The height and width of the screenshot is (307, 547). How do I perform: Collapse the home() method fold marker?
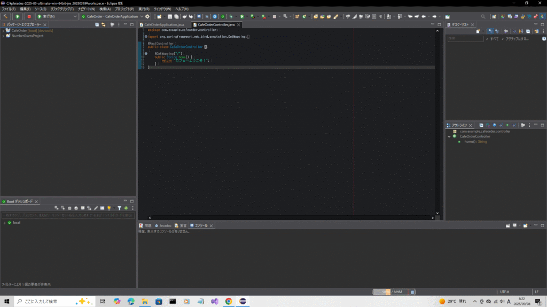145,54
